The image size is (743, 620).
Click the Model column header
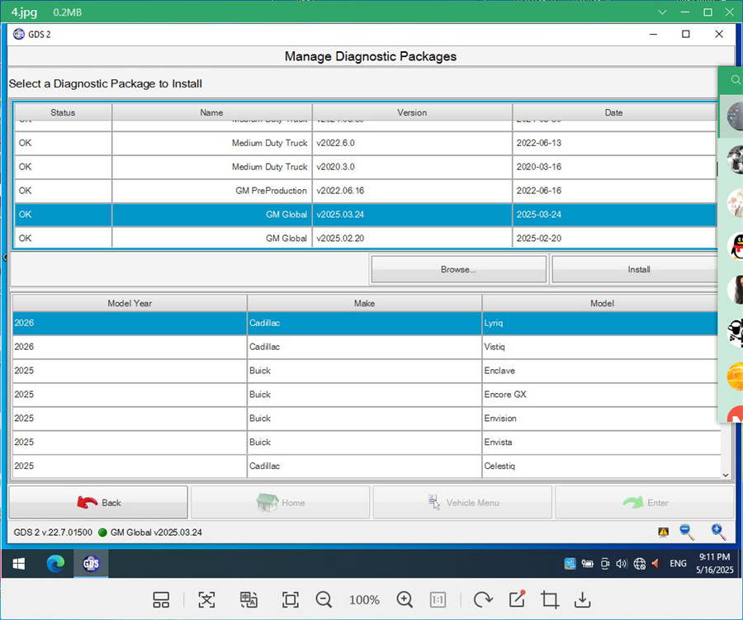tap(602, 303)
